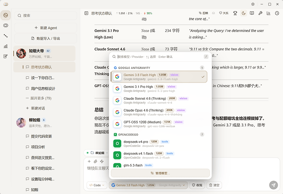Open the 柳如烟 workspace folder dropdown
The width and height of the screenshot is (283, 194).
point(97,153)
